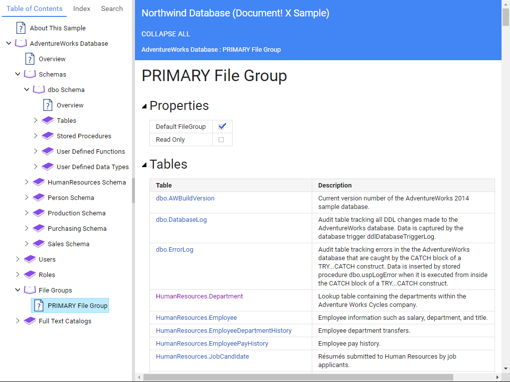Click the Tables closed-book icon
Image resolution: width=510 pixels, height=382 pixels.
(x=48, y=120)
